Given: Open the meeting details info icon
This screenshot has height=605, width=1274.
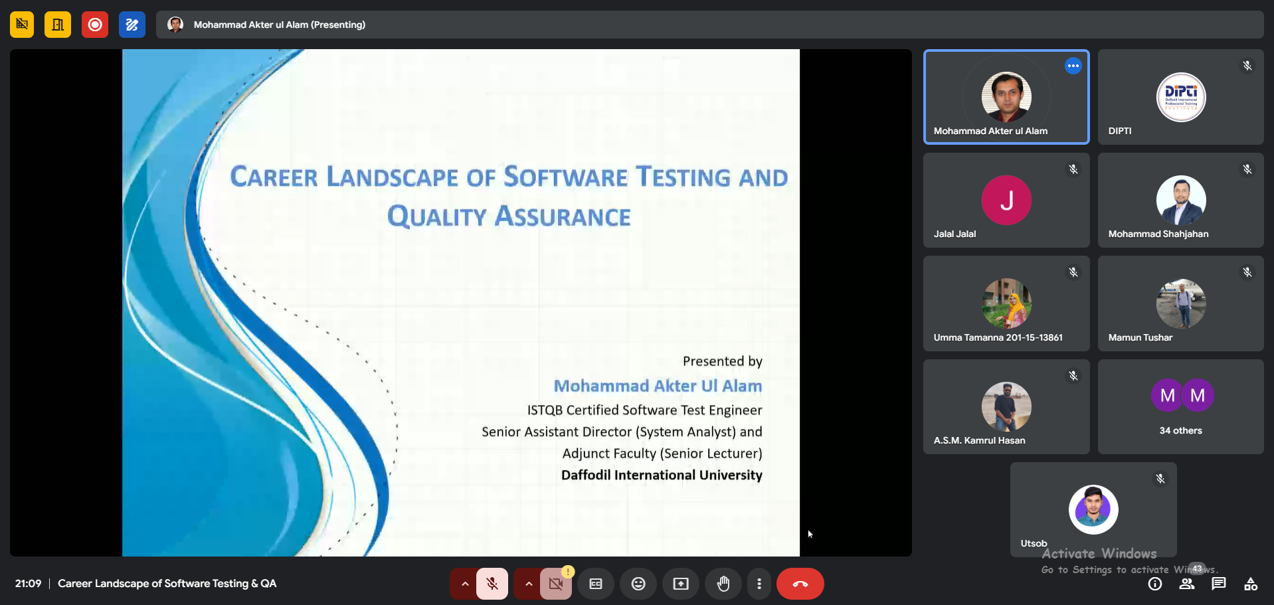Looking at the screenshot, I should coord(1155,584).
